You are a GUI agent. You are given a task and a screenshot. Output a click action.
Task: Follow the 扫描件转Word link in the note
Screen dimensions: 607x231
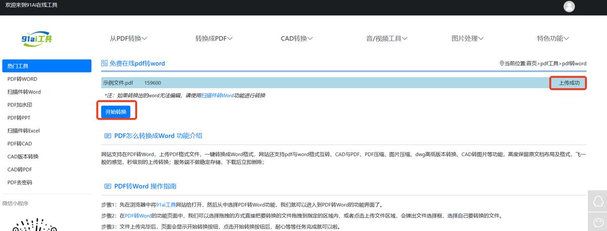[x=218, y=95]
